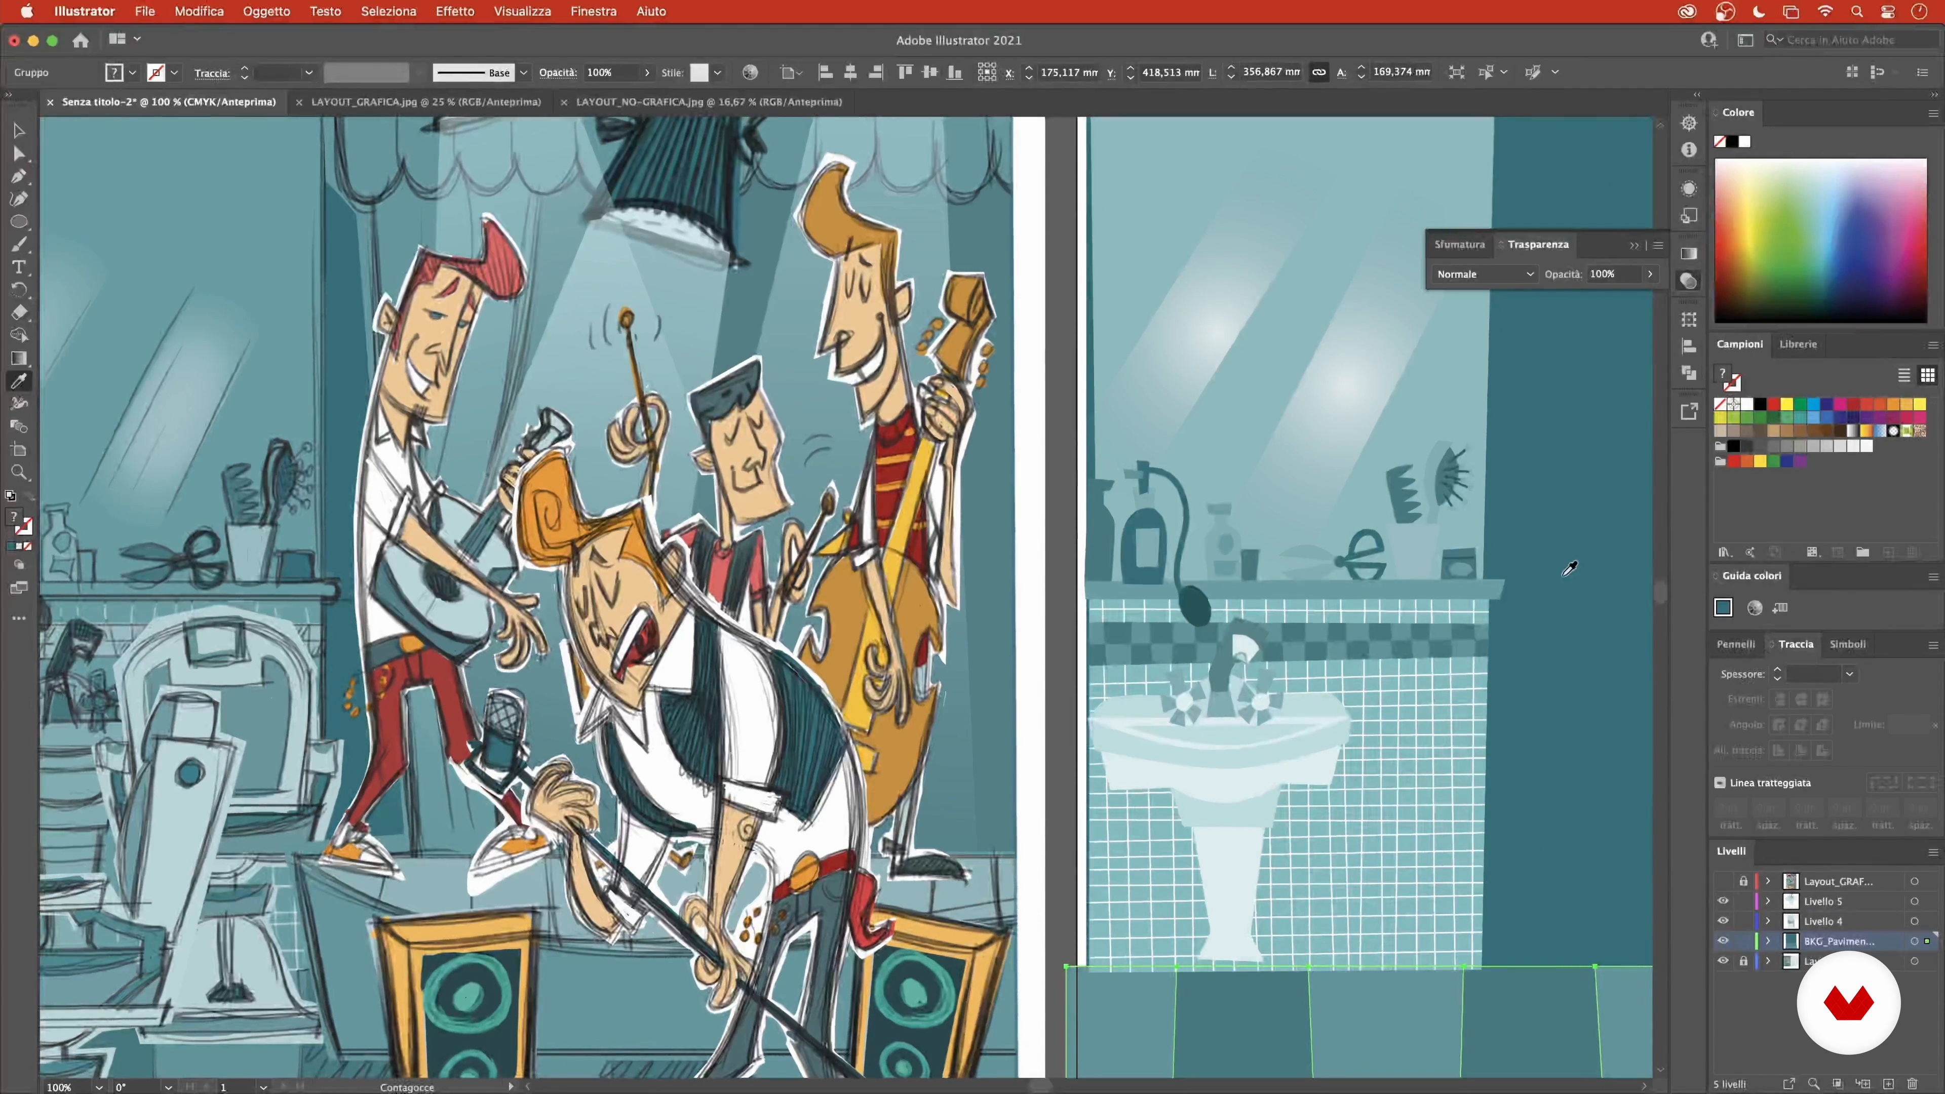Click the white swatch in the Colore panel
Viewport: 1945px width, 1094px height.
pyautogui.click(x=1745, y=142)
